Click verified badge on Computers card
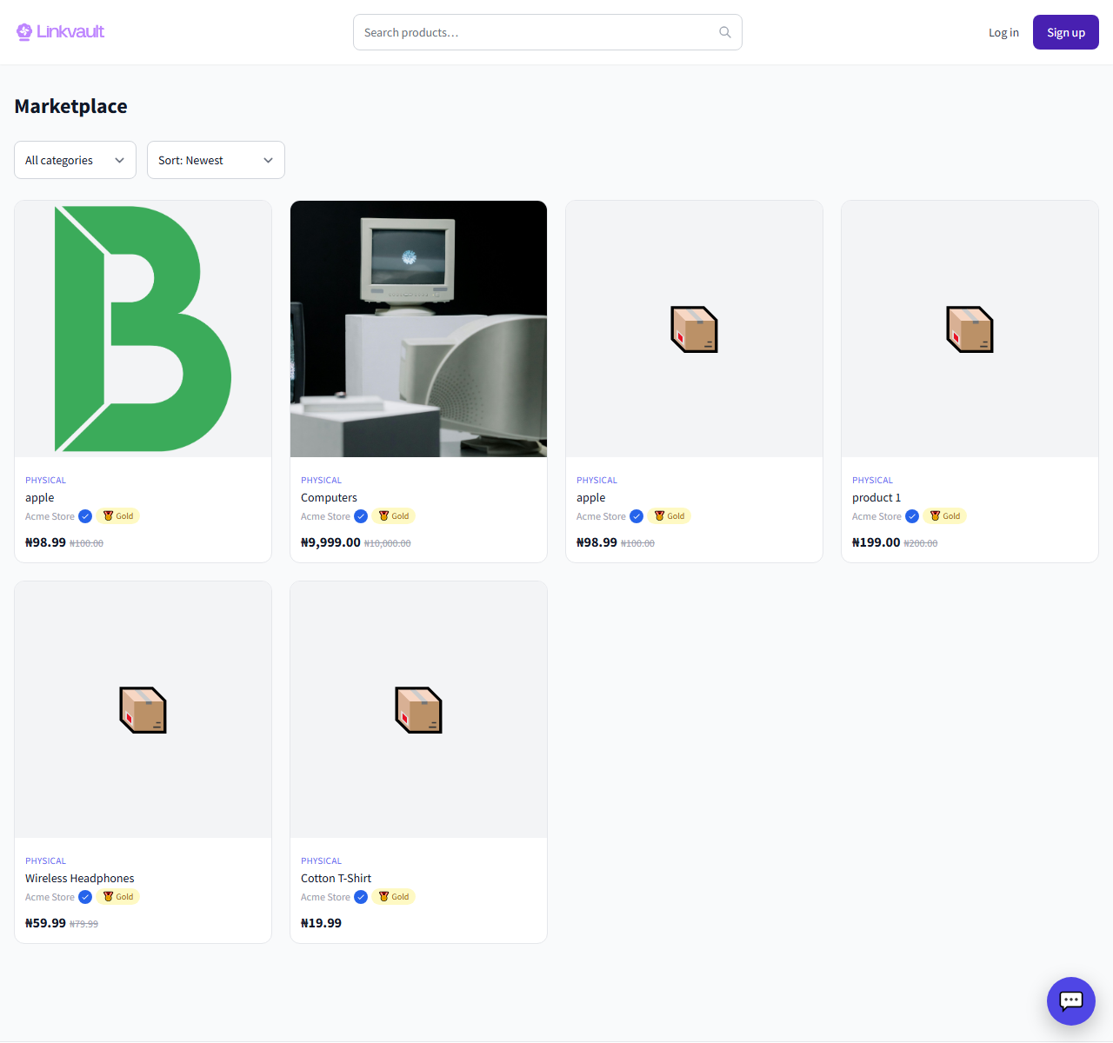The width and height of the screenshot is (1113, 1043). pyautogui.click(x=361, y=516)
